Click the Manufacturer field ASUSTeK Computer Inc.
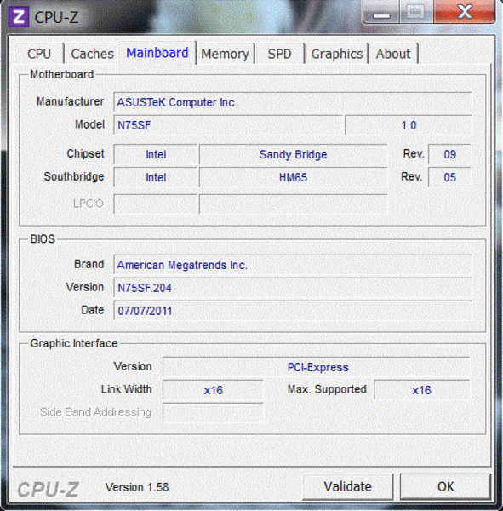Image resolution: width=503 pixels, height=511 pixels. click(x=293, y=102)
